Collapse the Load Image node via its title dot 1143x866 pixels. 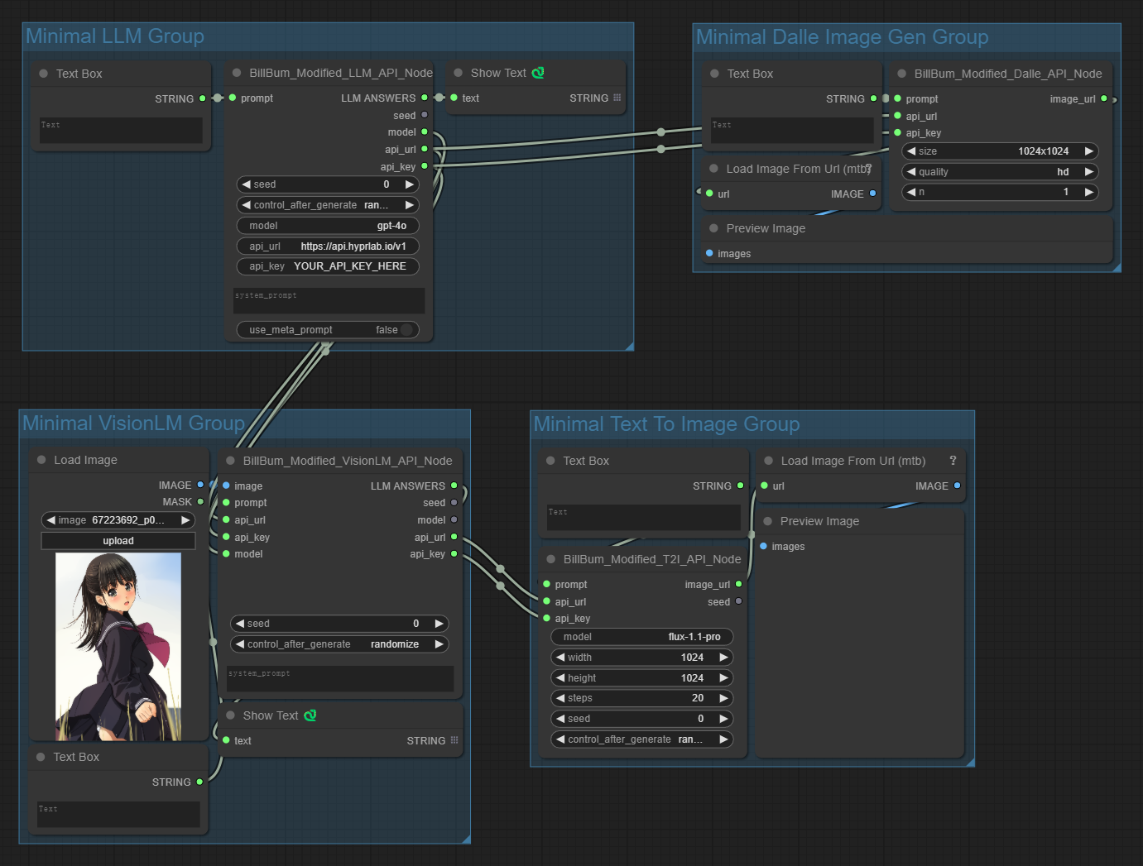pos(41,460)
